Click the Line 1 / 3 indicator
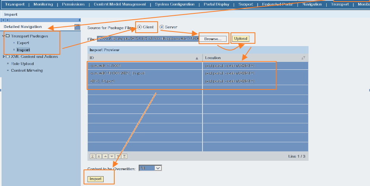The image size is (370, 186). tap(297, 156)
